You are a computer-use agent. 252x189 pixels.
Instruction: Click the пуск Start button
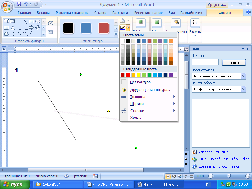click(15, 184)
